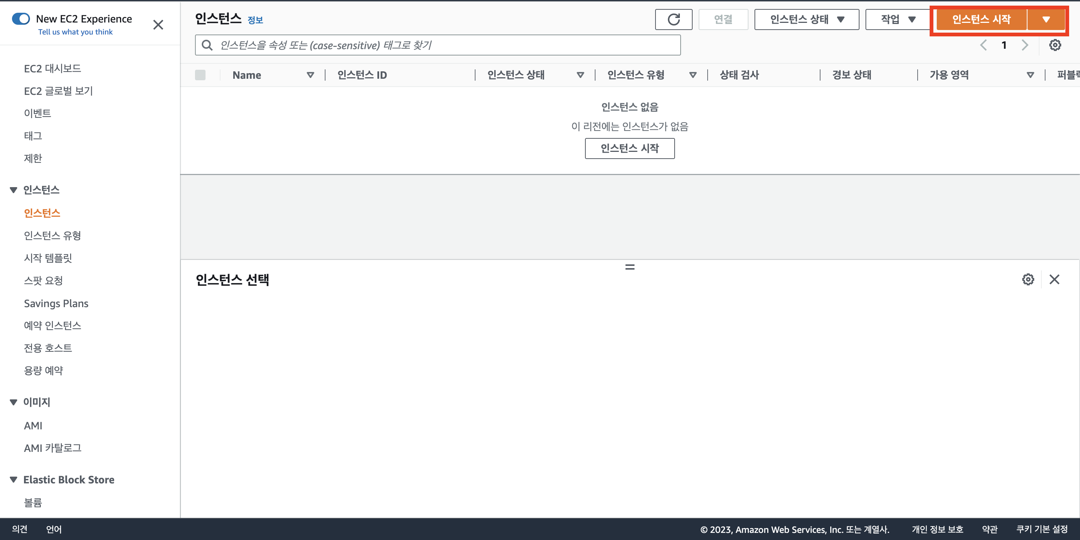Click the disabled 연결 button
1080x540 pixels.
[723, 19]
